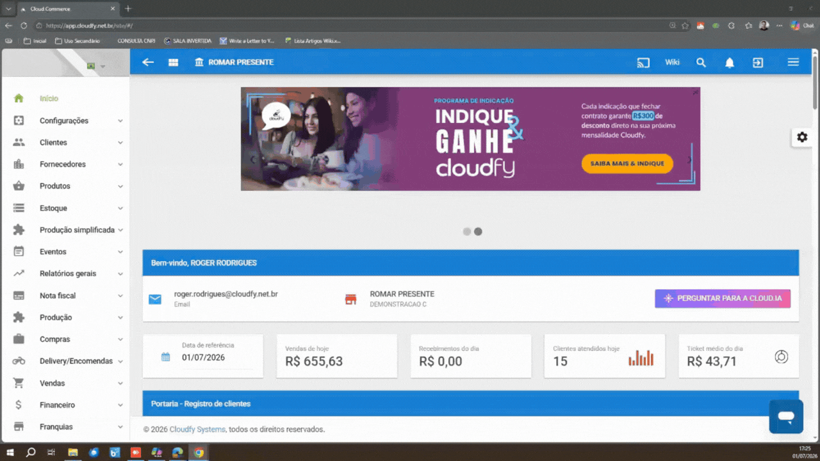Image resolution: width=820 pixels, height=461 pixels.
Task: Click the Vendas shopping cart icon
Action: (x=19, y=383)
